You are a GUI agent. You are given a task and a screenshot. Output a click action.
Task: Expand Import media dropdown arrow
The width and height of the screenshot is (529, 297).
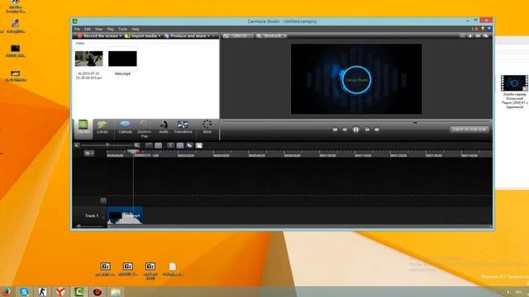coord(160,36)
